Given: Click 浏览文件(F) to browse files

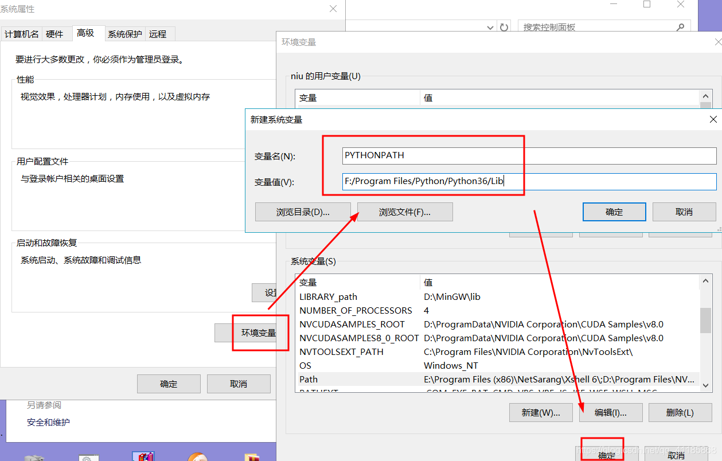Looking at the screenshot, I should [405, 212].
